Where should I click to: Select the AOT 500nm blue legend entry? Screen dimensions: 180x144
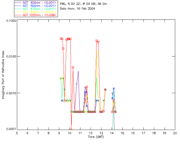point(36,6)
